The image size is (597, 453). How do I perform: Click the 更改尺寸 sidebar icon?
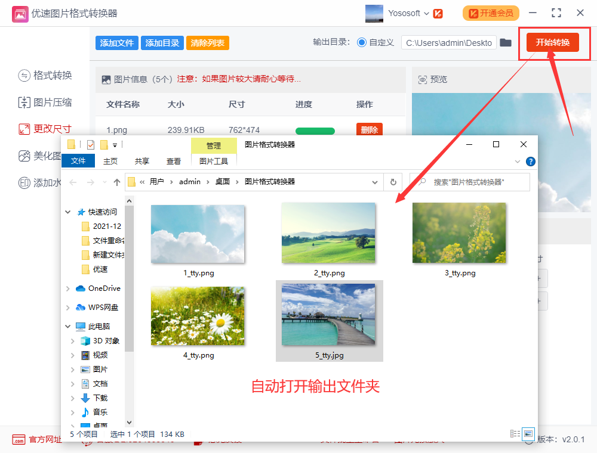click(x=24, y=129)
